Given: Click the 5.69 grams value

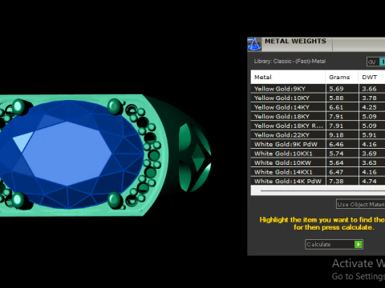Looking at the screenshot, I should tap(336, 89).
